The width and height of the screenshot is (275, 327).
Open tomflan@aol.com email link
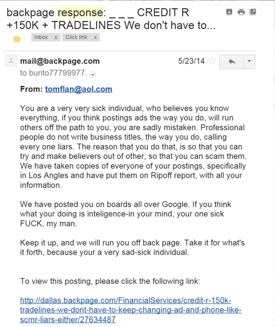click(x=79, y=89)
